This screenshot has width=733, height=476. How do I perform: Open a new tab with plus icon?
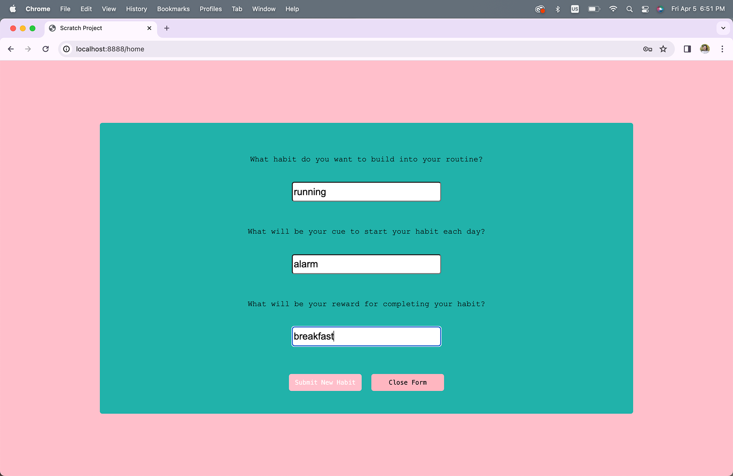click(x=167, y=28)
